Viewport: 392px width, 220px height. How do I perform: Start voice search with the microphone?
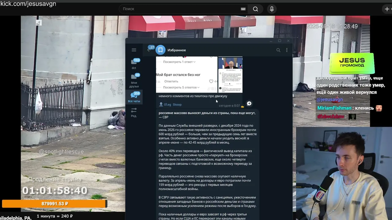272,9
